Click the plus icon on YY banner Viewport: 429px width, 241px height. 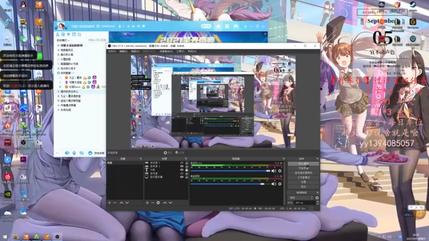(265, 34)
